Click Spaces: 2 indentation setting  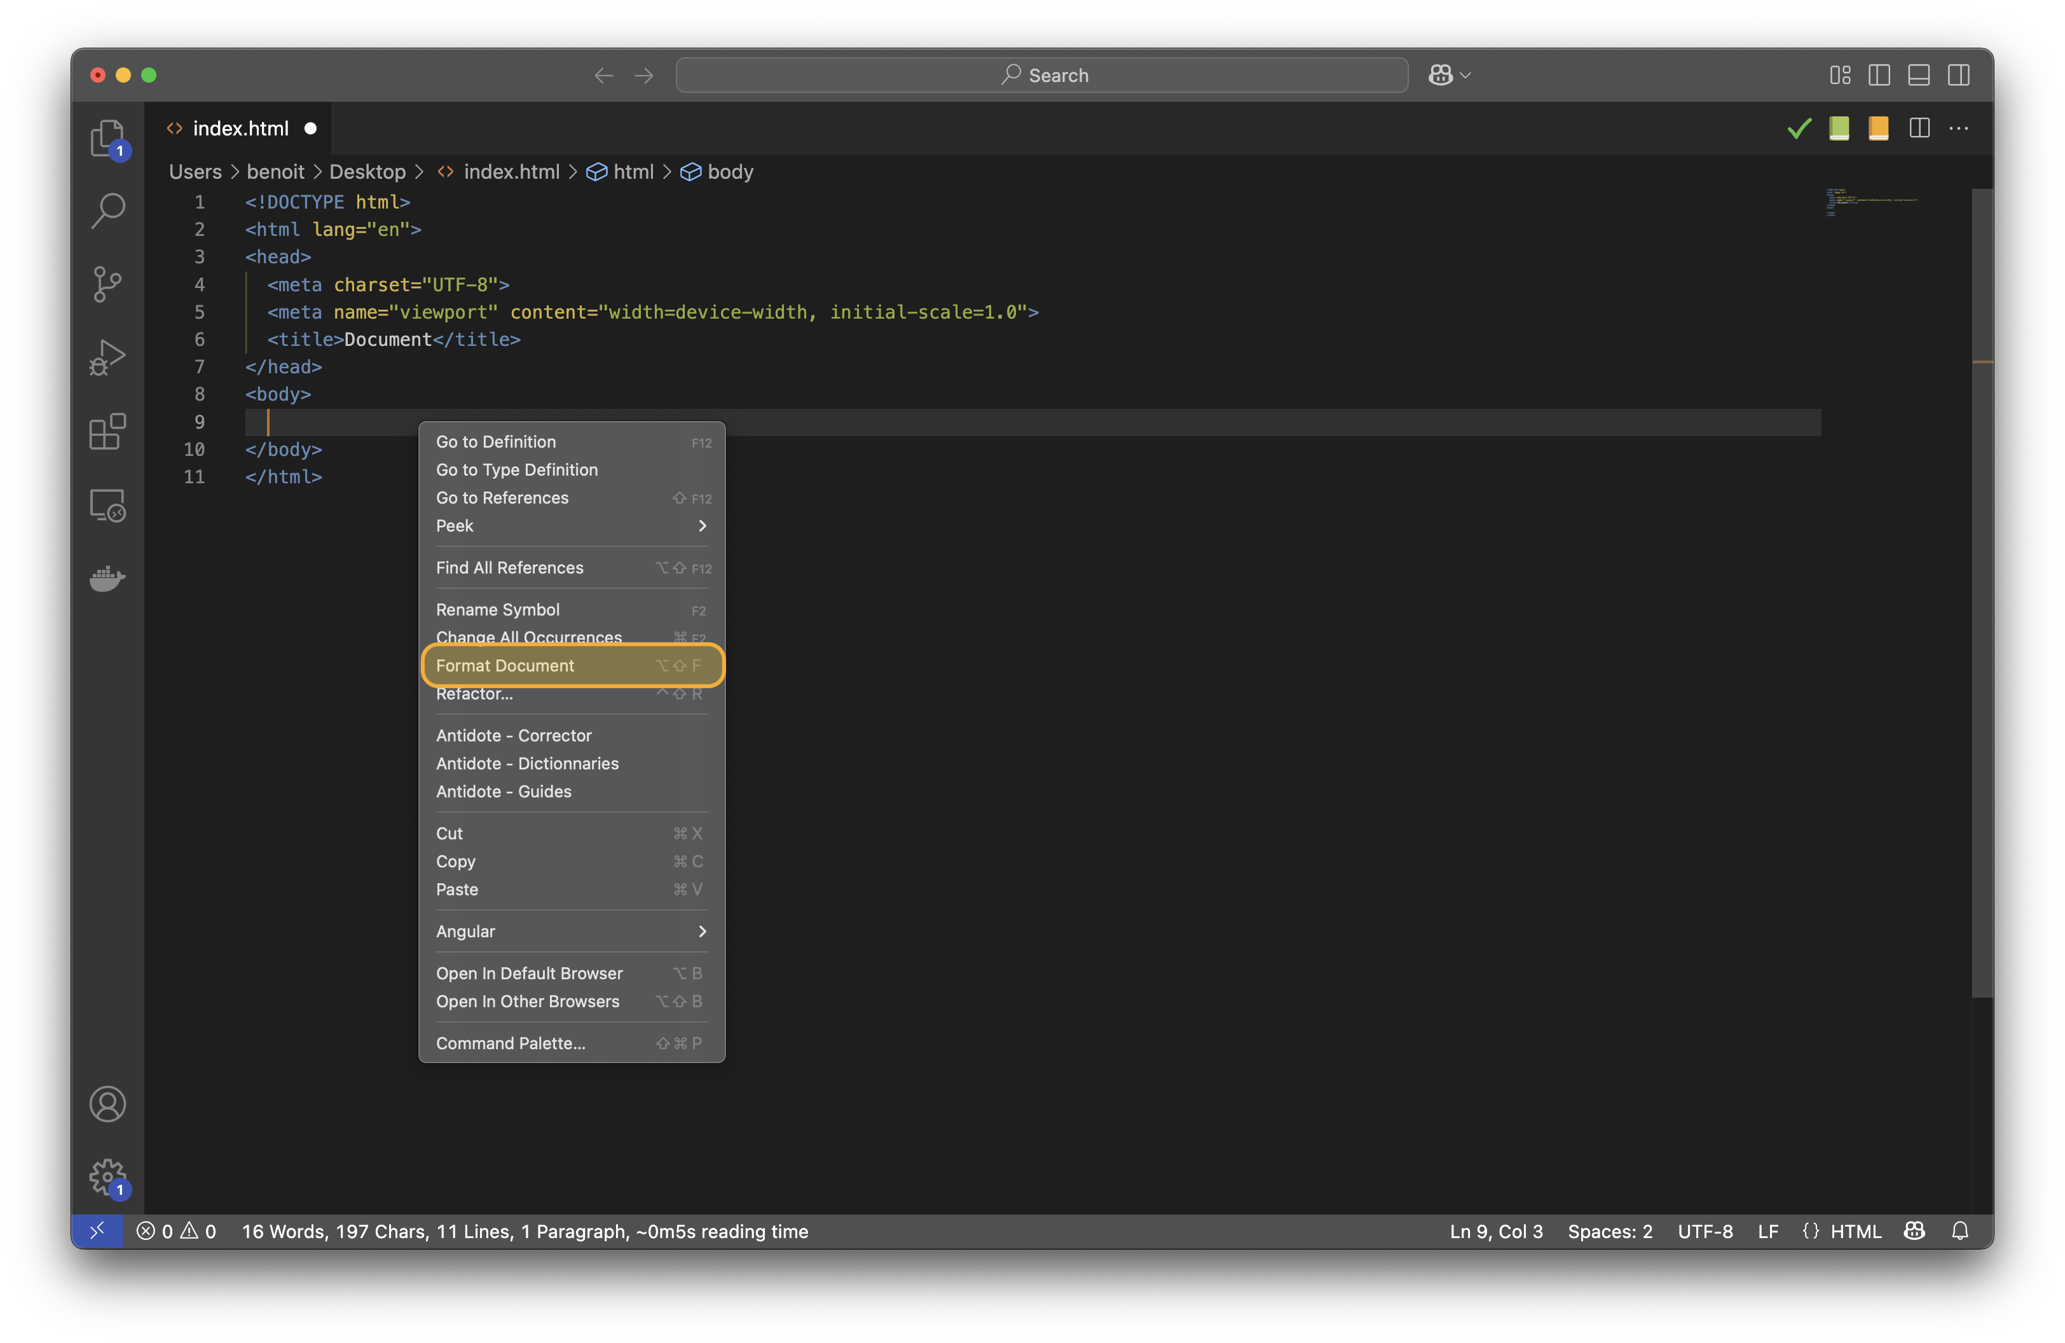pos(1610,1231)
